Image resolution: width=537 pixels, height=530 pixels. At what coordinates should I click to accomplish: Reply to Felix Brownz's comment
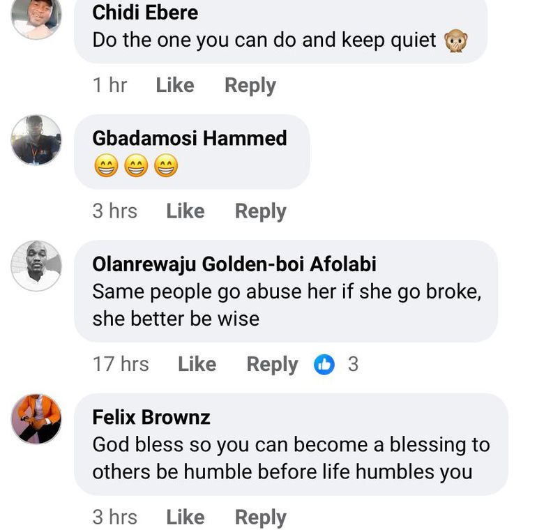[260, 517]
